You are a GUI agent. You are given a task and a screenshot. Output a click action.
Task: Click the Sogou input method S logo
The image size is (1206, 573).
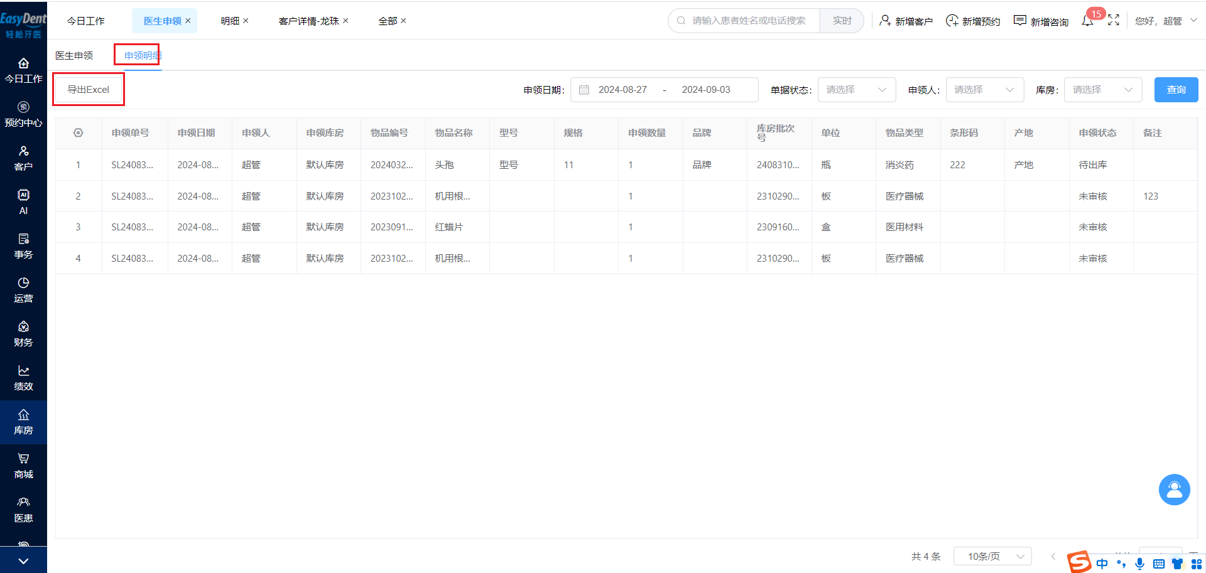pyautogui.click(x=1079, y=562)
